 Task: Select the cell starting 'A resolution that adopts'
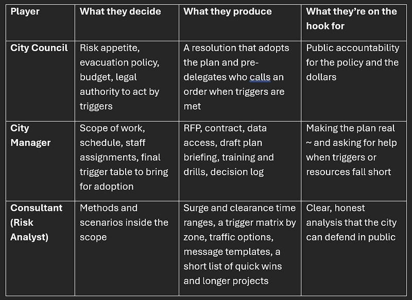tap(240, 81)
